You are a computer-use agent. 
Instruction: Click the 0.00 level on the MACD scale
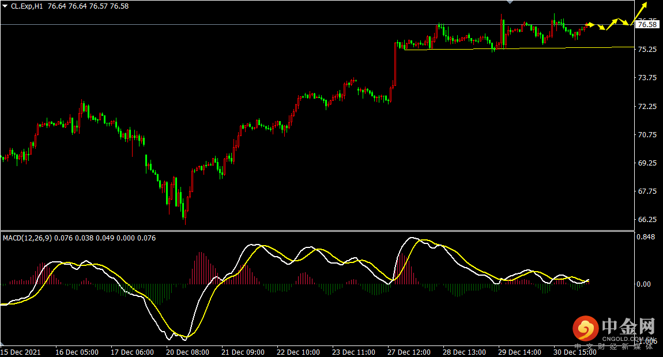point(643,284)
